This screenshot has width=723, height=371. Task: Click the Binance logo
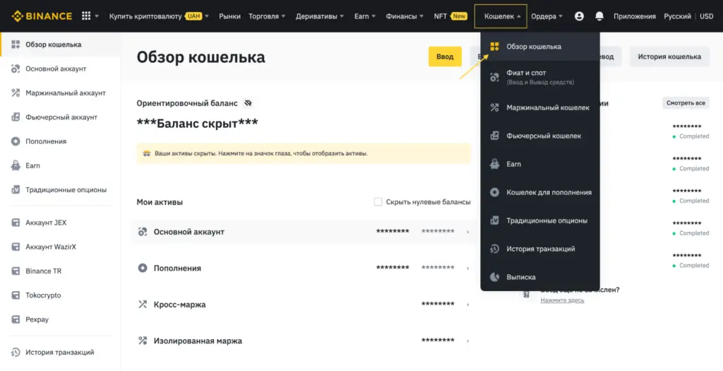(42, 16)
